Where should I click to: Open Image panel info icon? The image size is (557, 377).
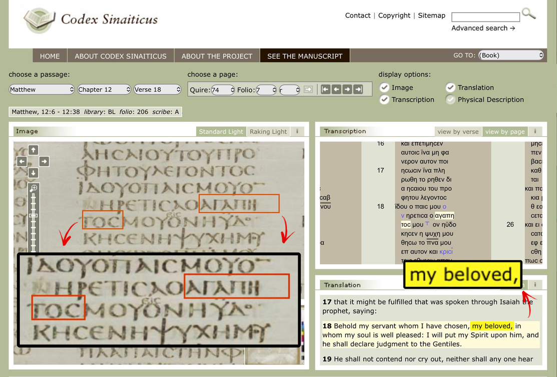point(297,132)
